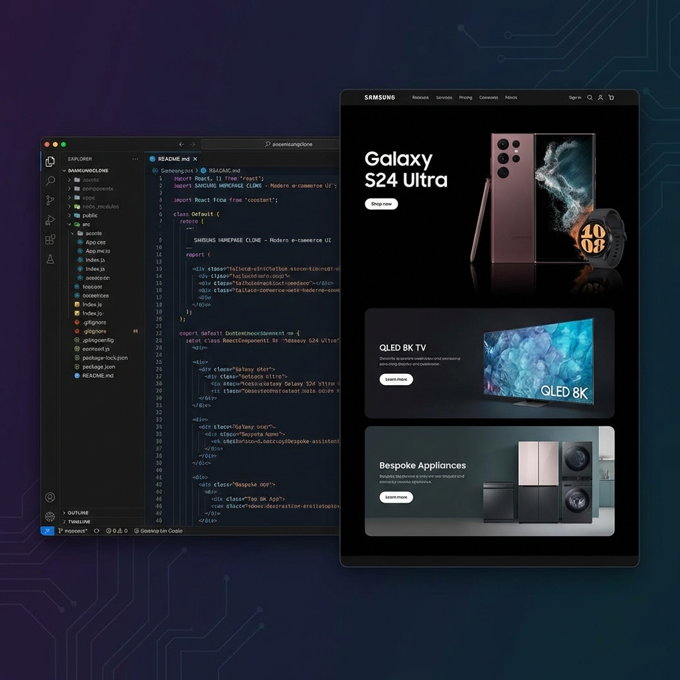Open the Run and Debug panel
Image resolution: width=680 pixels, height=680 pixels.
[x=50, y=220]
